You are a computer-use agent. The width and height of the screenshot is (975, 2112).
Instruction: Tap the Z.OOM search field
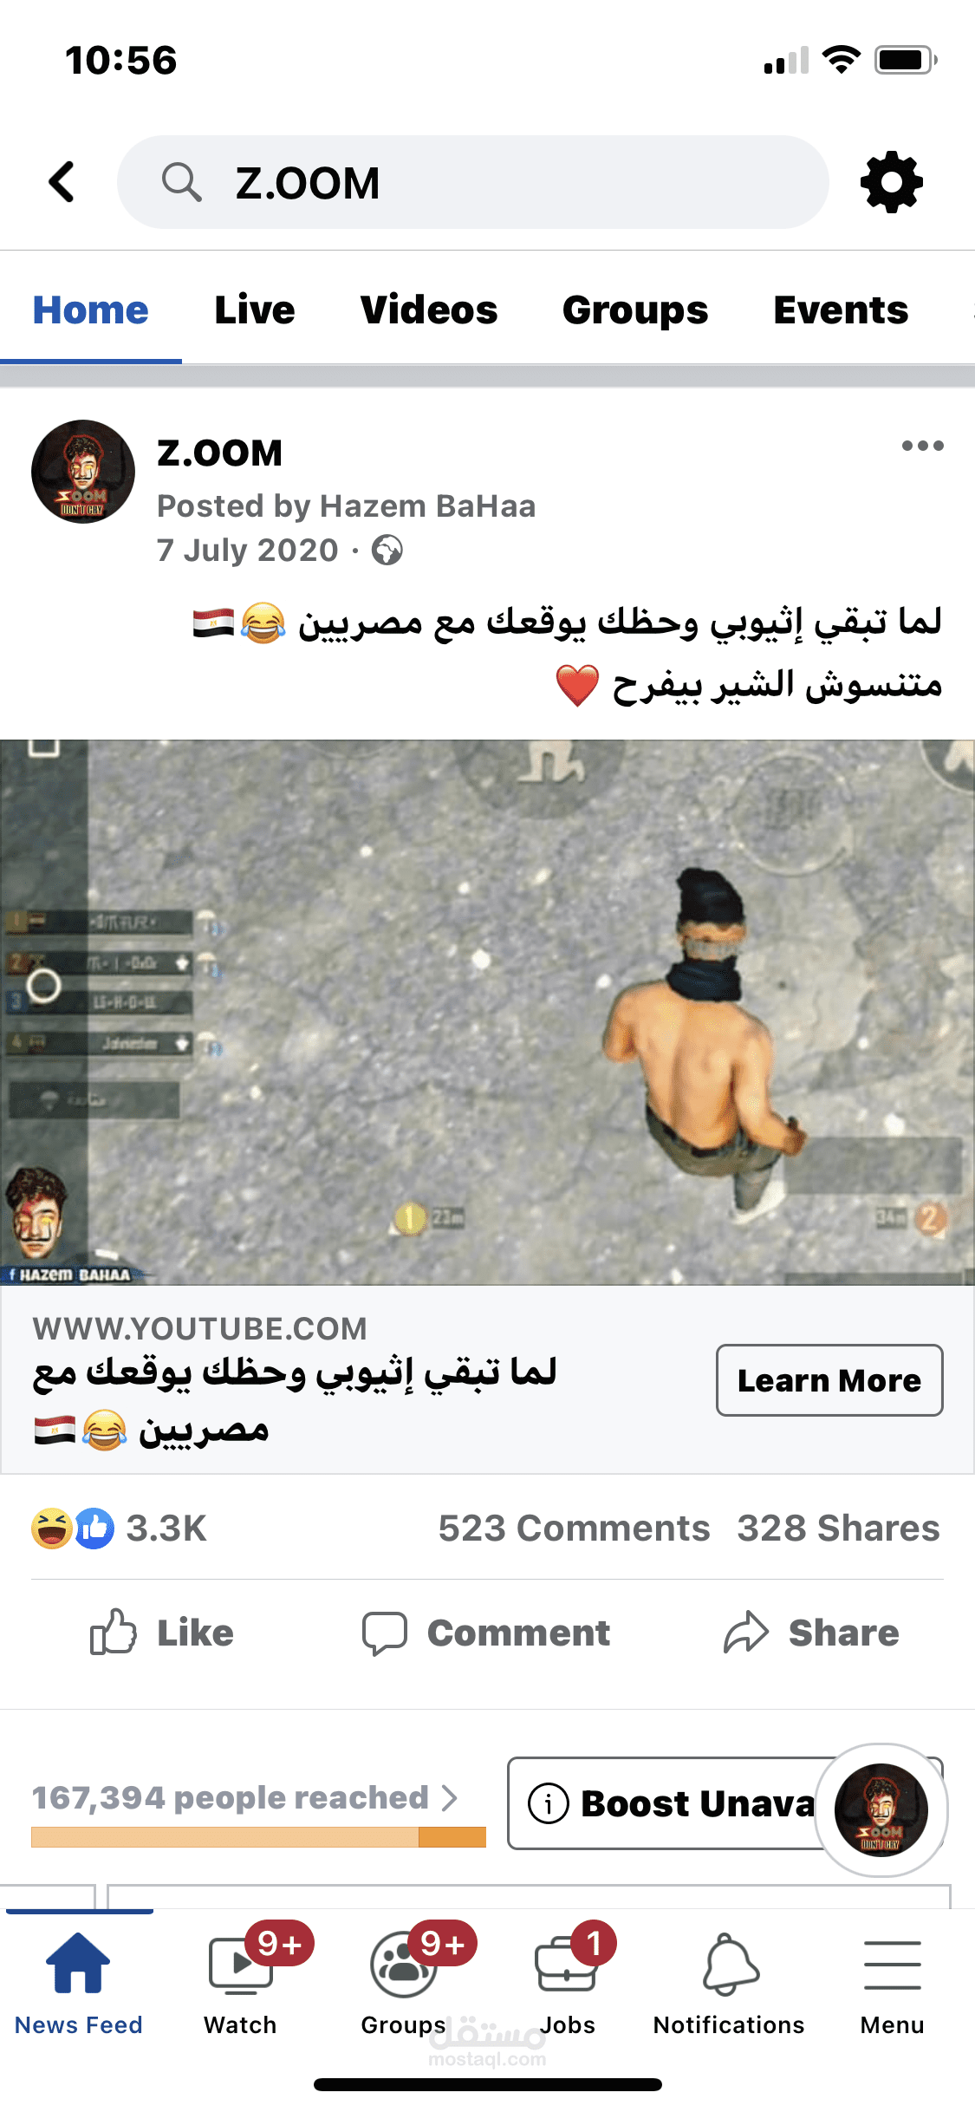(x=472, y=182)
